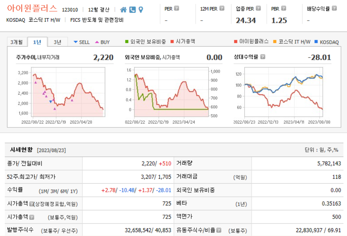Click the 베타 value 0.35163
The image size is (347, 236).
331,204
